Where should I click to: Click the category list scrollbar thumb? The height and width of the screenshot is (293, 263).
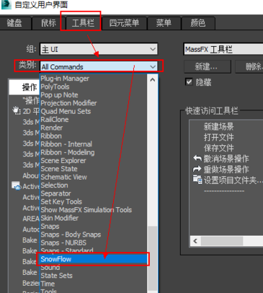(153, 258)
